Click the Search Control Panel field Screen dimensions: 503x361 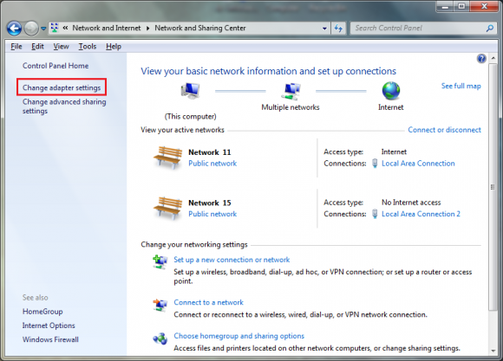[x=420, y=29]
